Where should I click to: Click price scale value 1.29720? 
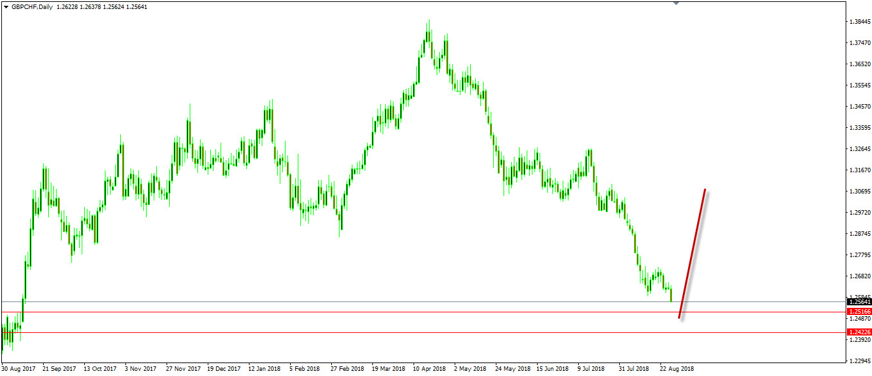[x=860, y=213]
